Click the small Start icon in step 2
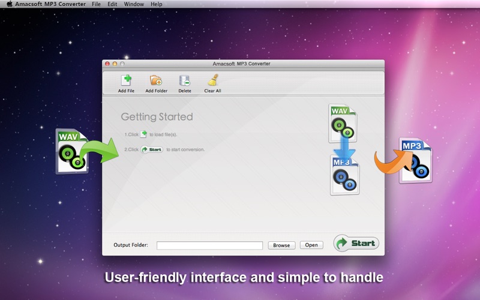This screenshot has height=300, width=480. tap(152, 149)
